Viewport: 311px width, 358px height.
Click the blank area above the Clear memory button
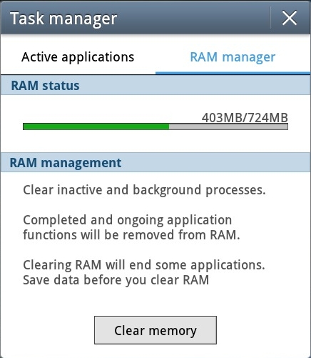tap(155, 302)
